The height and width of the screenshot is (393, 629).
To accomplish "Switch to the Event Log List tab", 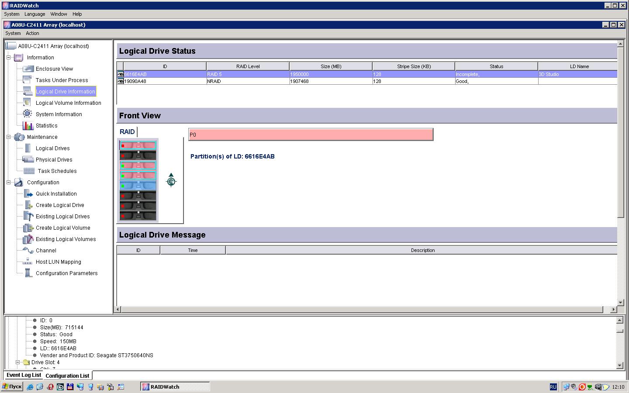I will point(24,375).
